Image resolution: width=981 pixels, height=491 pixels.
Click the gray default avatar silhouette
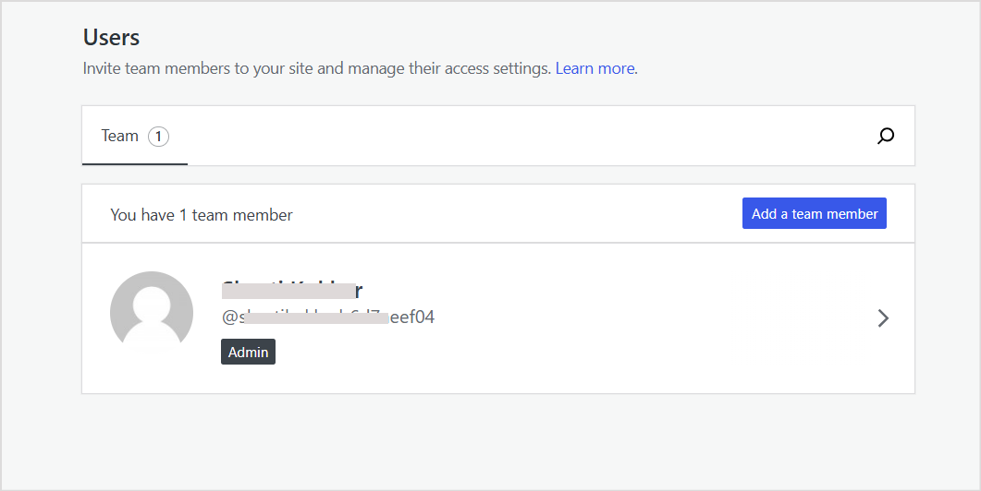[152, 313]
